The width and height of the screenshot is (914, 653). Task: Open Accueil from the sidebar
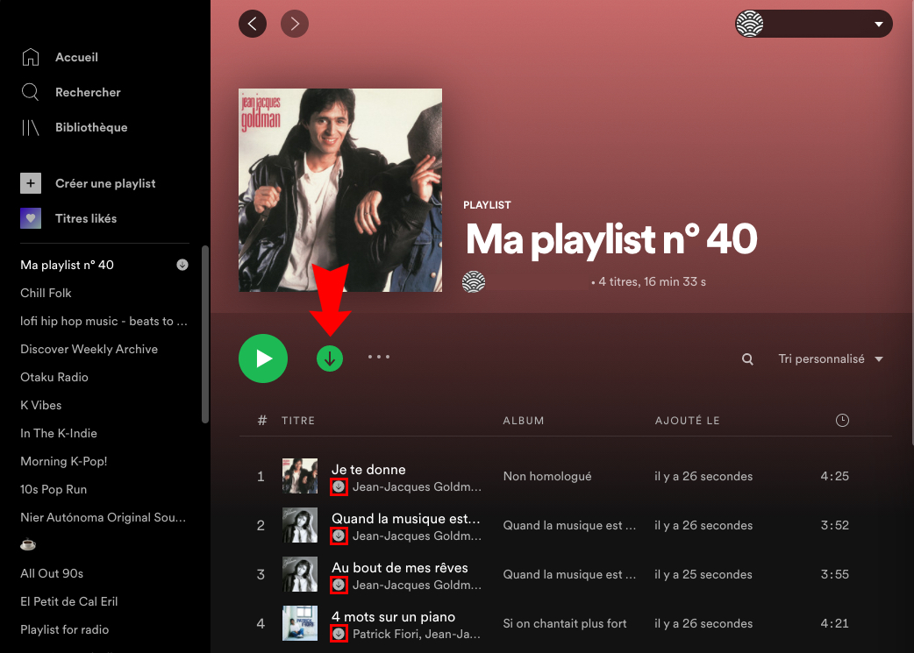[76, 57]
